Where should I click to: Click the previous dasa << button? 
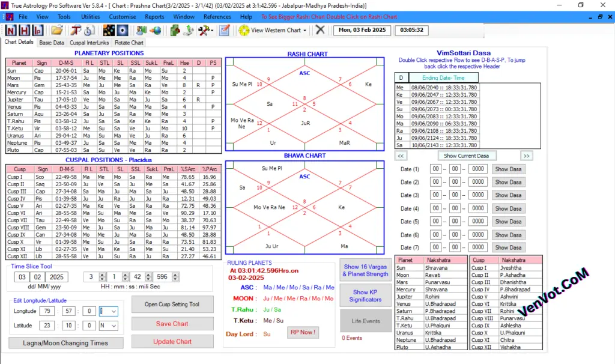(x=401, y=156)
